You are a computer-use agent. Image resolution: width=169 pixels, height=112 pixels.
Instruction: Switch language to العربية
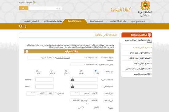(22, 2)
